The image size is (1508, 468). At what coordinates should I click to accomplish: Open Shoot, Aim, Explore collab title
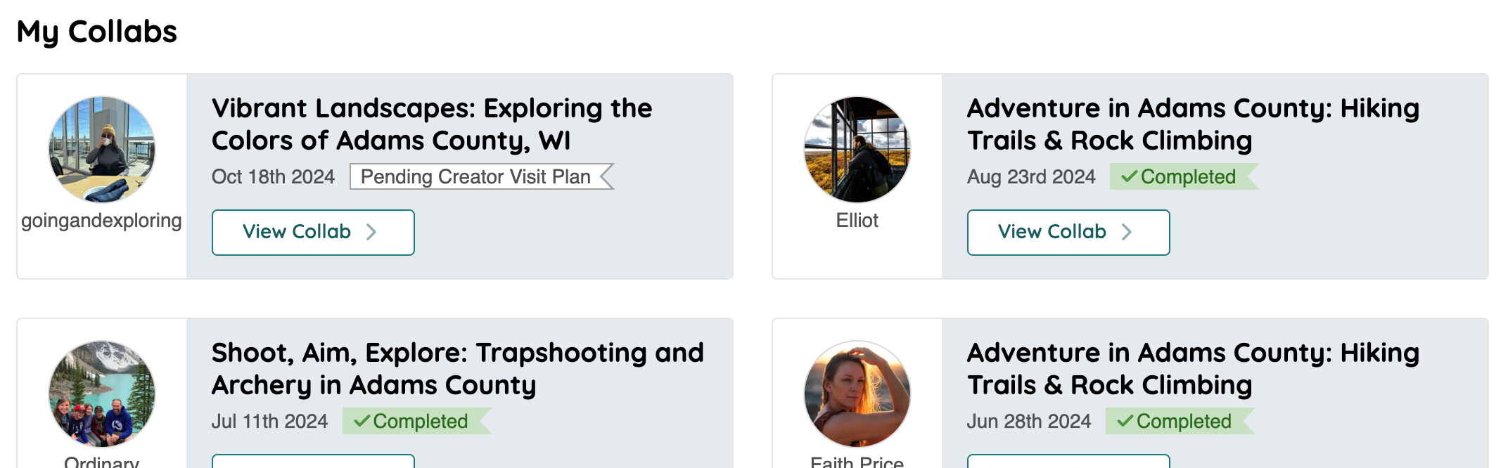click(458, 369)
